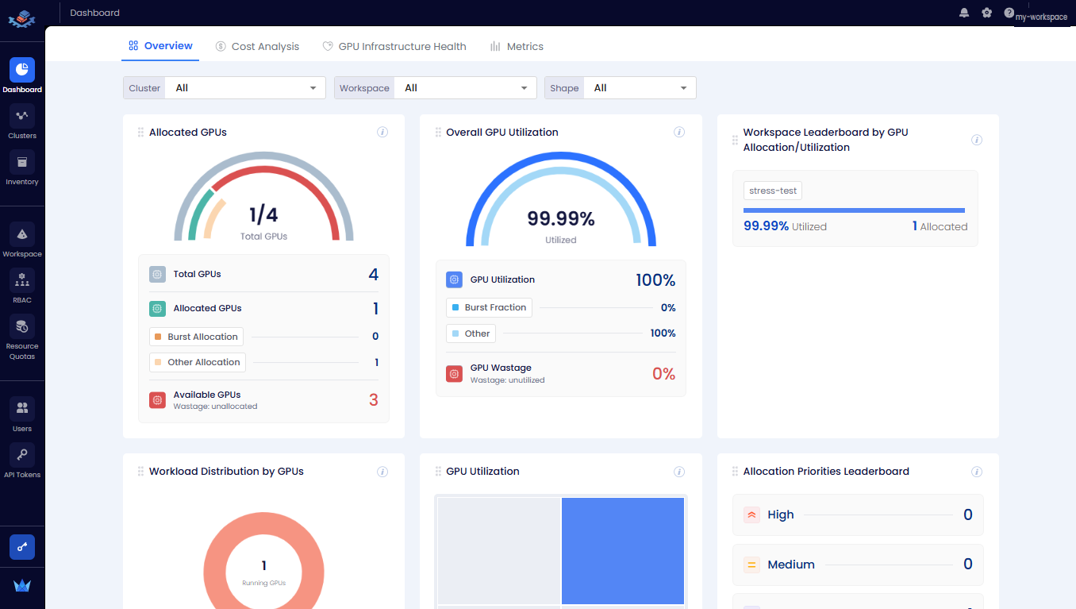Open the notifications bell in the top bar
This screenshot has width=1076, height=609.
point(964,13)
